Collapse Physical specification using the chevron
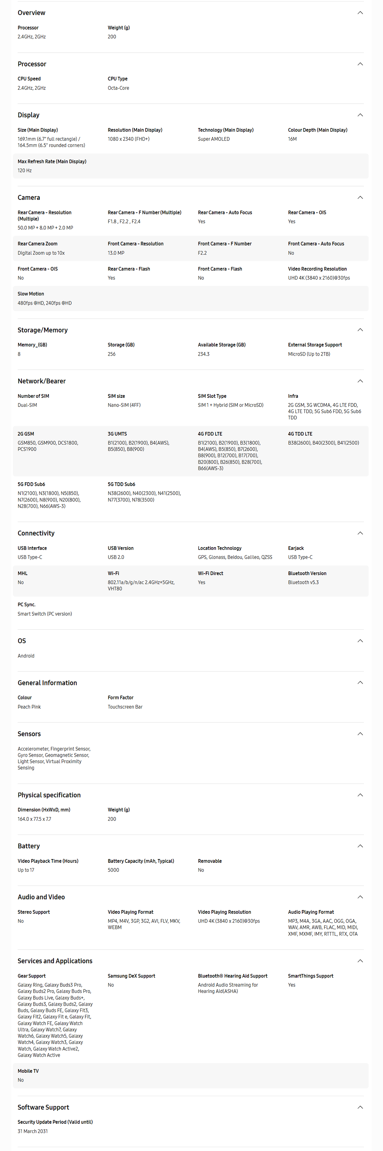Viewport: 383px width, 1151px height. tap(360, 795)
